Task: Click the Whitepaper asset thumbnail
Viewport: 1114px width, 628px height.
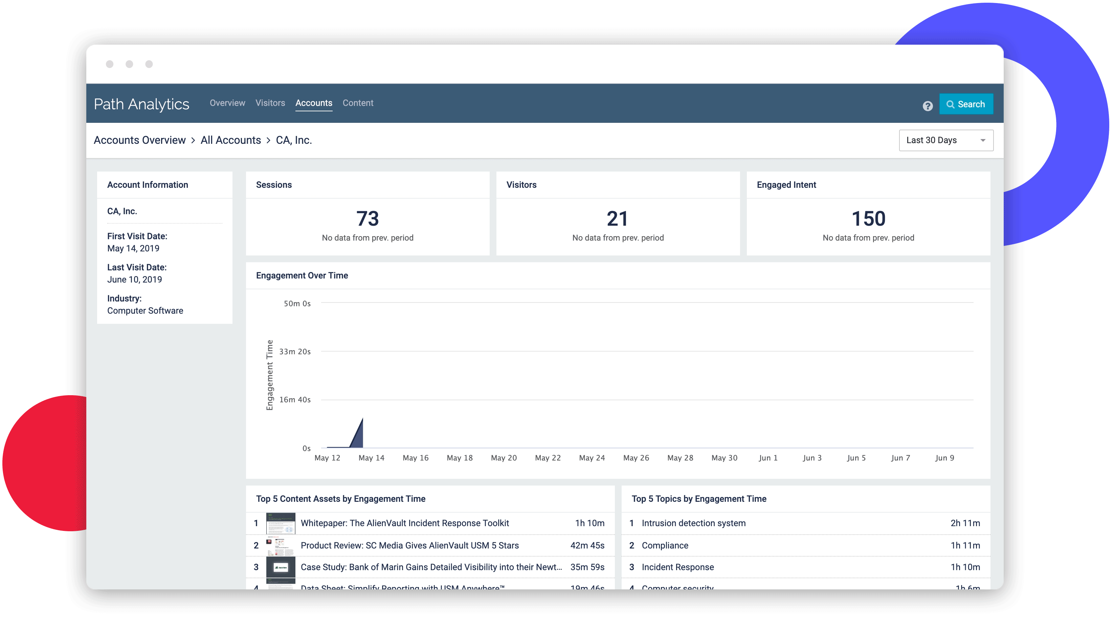Action: pyautogui.click(x=281, y=523)
